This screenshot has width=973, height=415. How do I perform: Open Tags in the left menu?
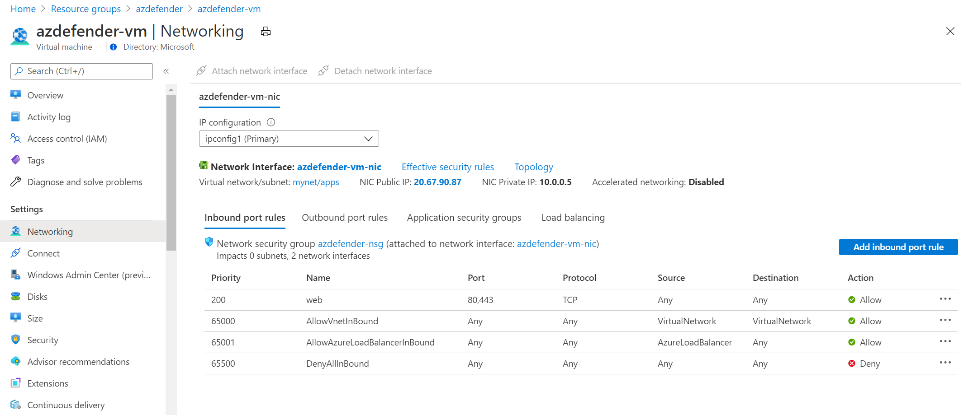click(x=36, y=160)
